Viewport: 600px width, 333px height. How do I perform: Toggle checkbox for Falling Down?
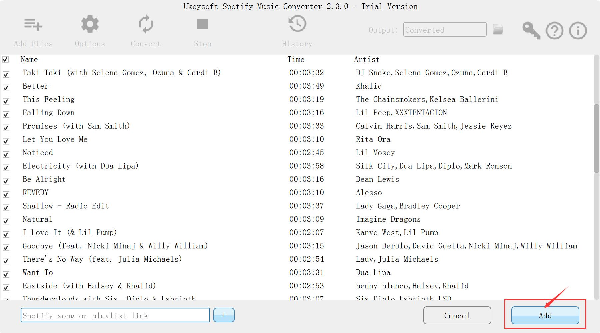(x=6, y=114)
